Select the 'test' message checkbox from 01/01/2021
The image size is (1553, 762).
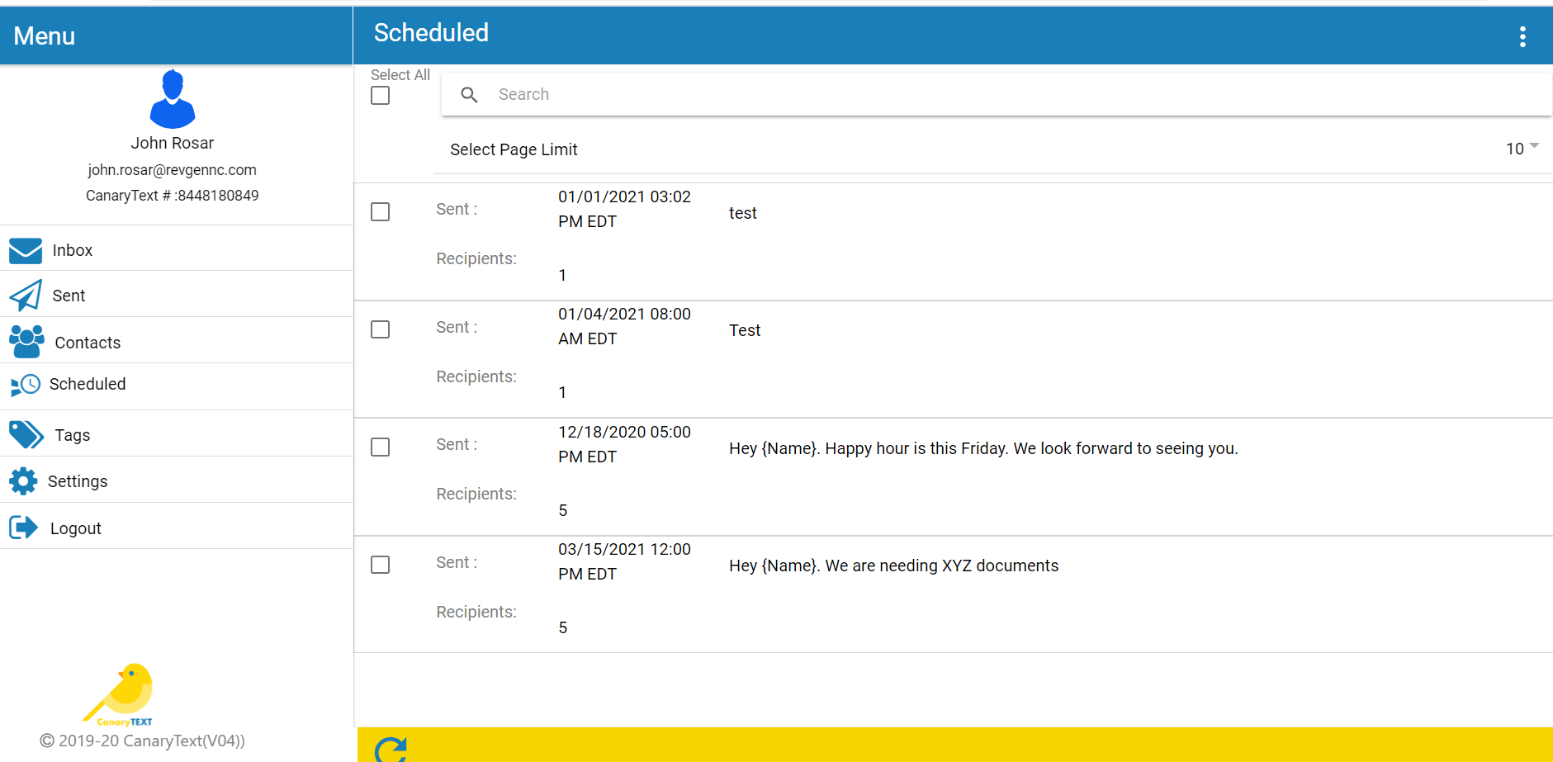[x=381, y=212]
